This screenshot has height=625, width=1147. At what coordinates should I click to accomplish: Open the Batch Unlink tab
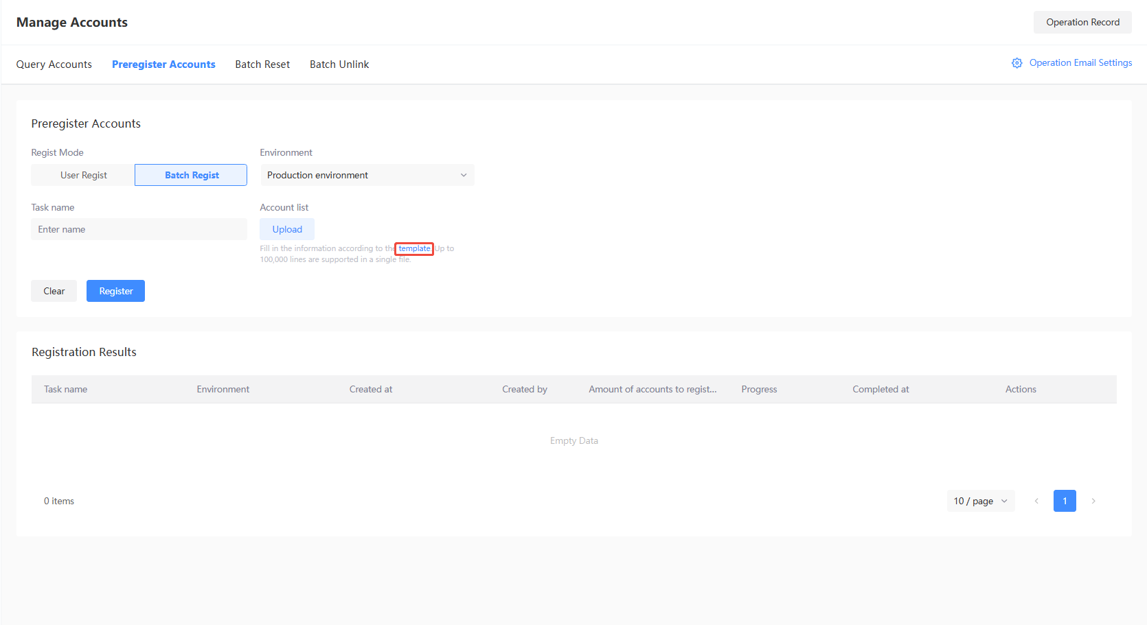pyautogui.click(x=339, y=64)
